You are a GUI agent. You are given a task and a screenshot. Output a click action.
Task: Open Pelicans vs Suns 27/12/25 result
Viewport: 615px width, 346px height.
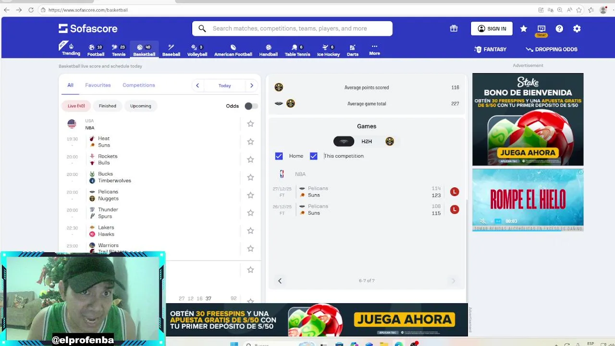click(x=367, y=192)
